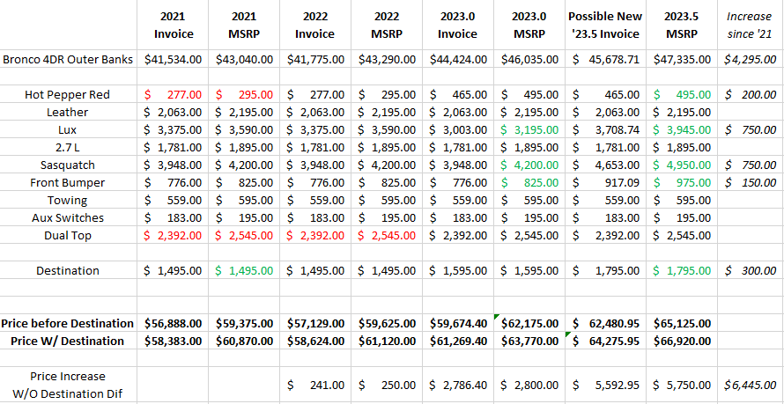This screenshot has height=404, width=784.
Task: Select 2022 Invoice price increase $241.00
Action: [x=315, y=385]
